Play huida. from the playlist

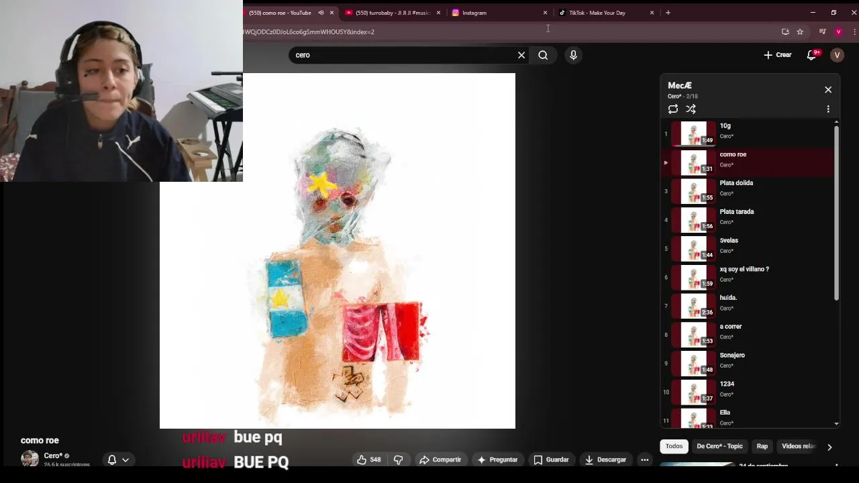click(748, 306)
